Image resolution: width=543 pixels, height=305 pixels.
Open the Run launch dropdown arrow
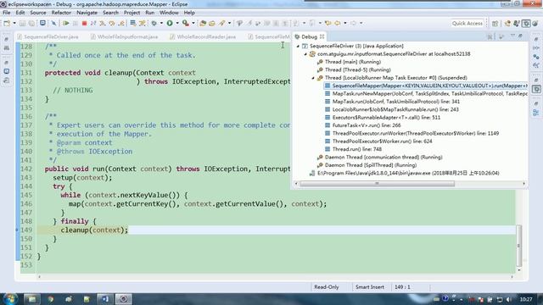click(x=177, y=23)
